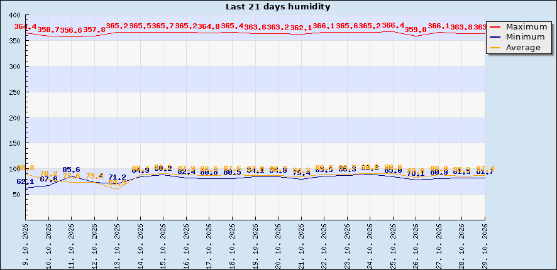Viewport: 557px width, 270px height.
Task: Click the date label "26. 10. 2026"
Action: pyautogui.click(x=416, y=245)
